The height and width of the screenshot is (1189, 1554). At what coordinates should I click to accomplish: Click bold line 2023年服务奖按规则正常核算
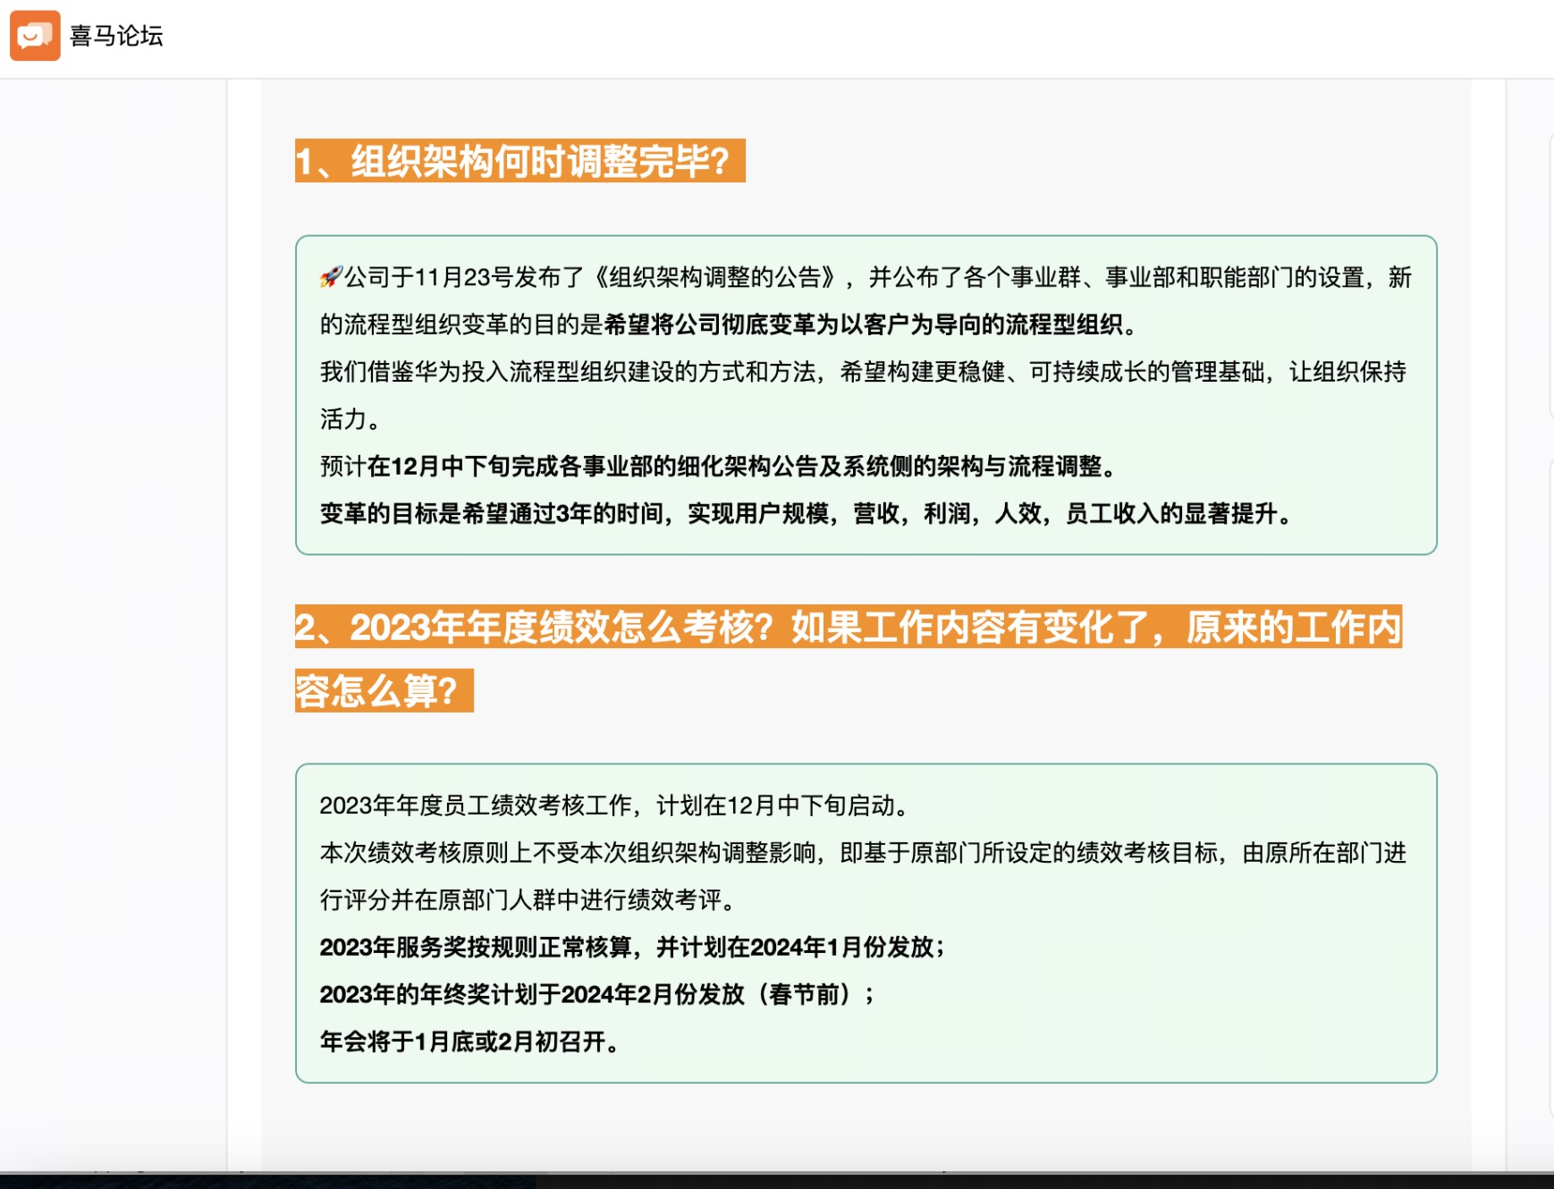631,948
